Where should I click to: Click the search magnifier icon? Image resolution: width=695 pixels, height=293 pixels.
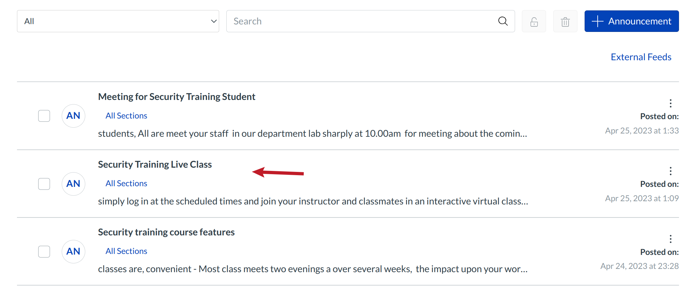(x=503, y=21)
